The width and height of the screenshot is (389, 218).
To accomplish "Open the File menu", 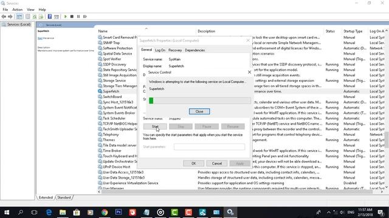I will [5, 10].
